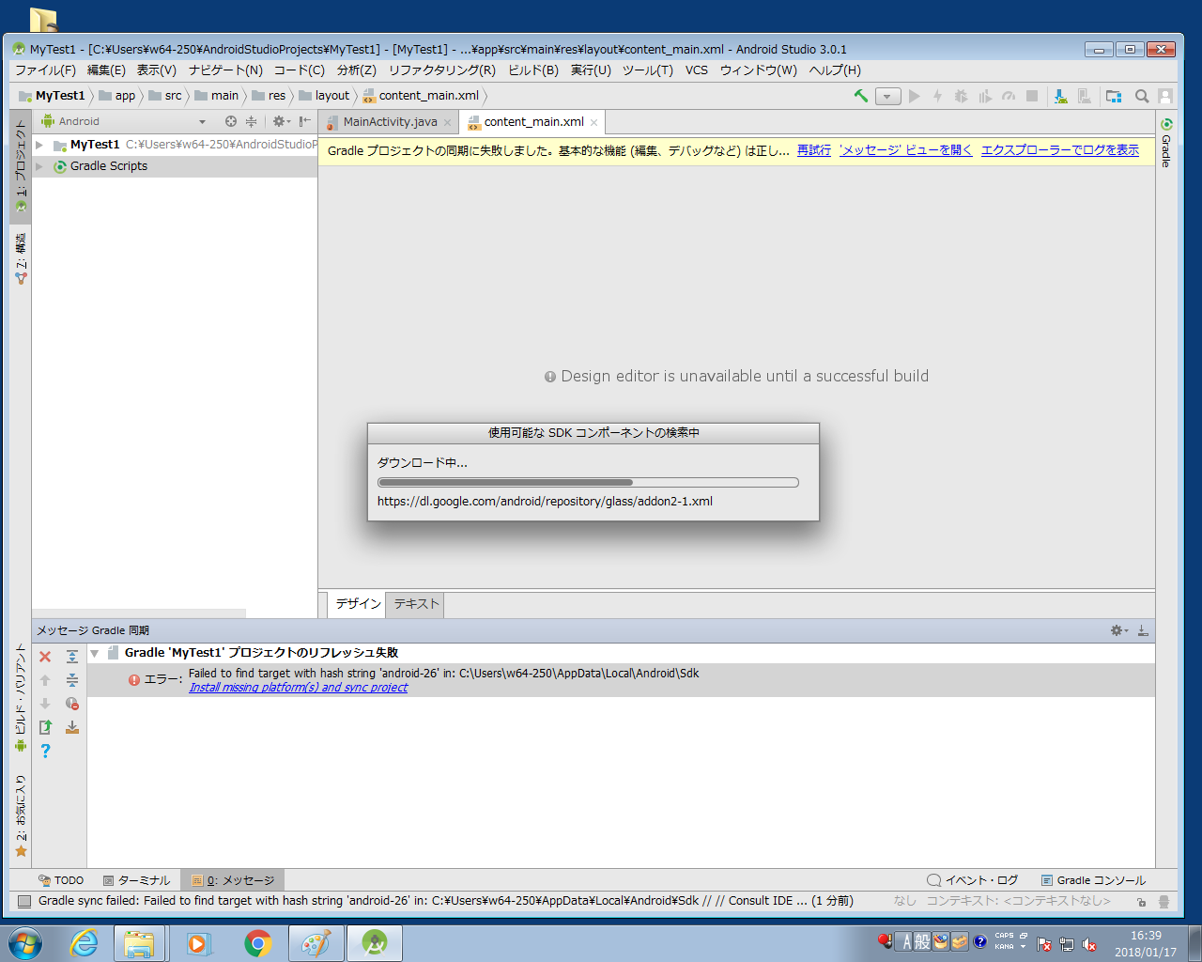Click the green hammer Make Project icon
1202x962 pixels.
[860, 96]
